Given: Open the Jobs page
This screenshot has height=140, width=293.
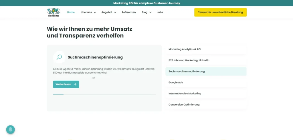Looking at the screenshot, I should [x=160, y=12].
